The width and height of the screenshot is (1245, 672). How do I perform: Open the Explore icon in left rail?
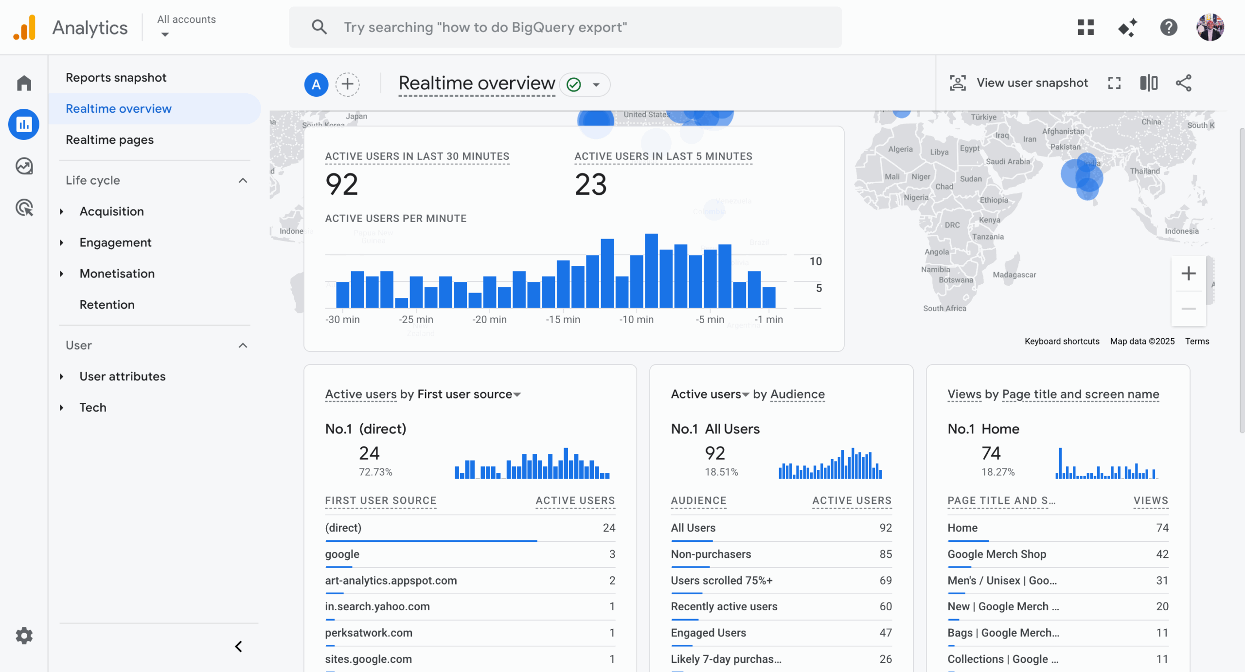(x=24, y=166)
